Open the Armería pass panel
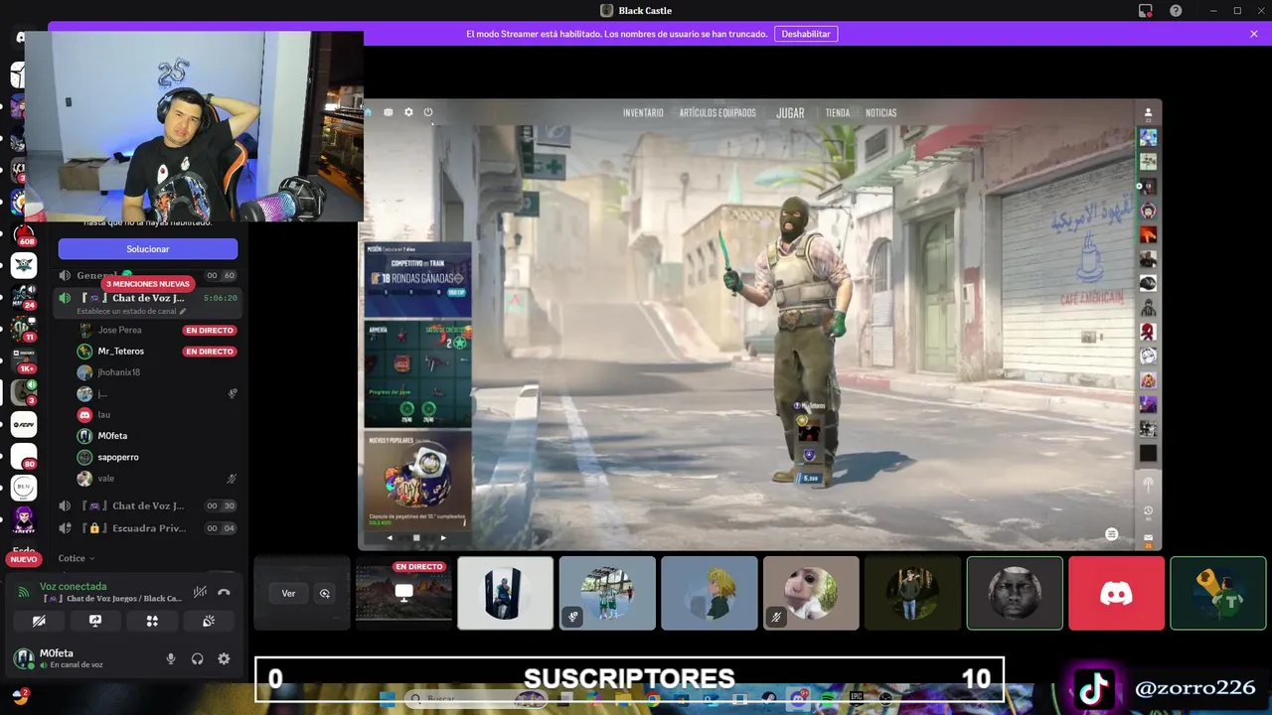 pyautogui.click(x=417, y=375)
